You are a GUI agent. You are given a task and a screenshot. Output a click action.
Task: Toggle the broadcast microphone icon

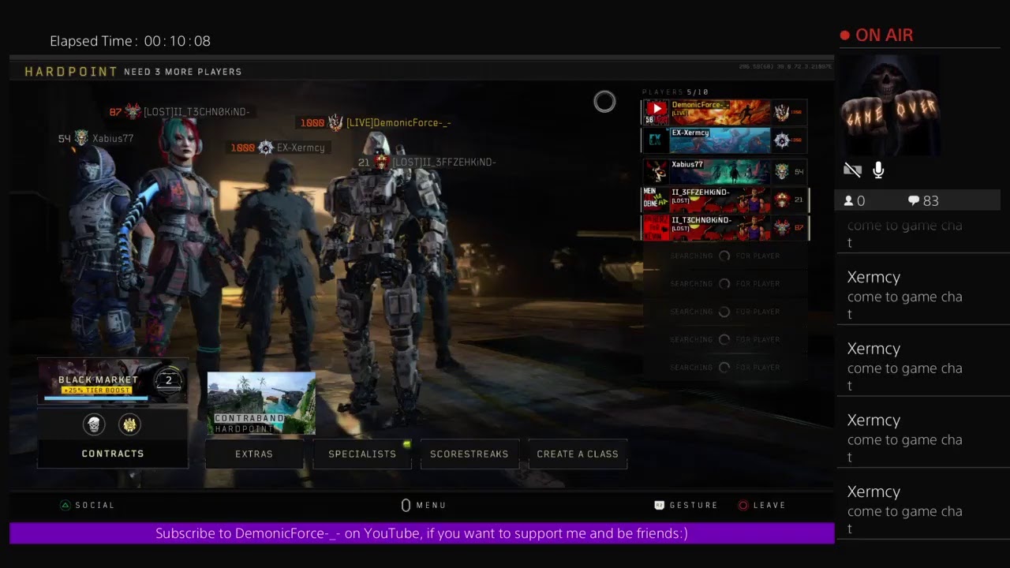click(x=878, y=170)
